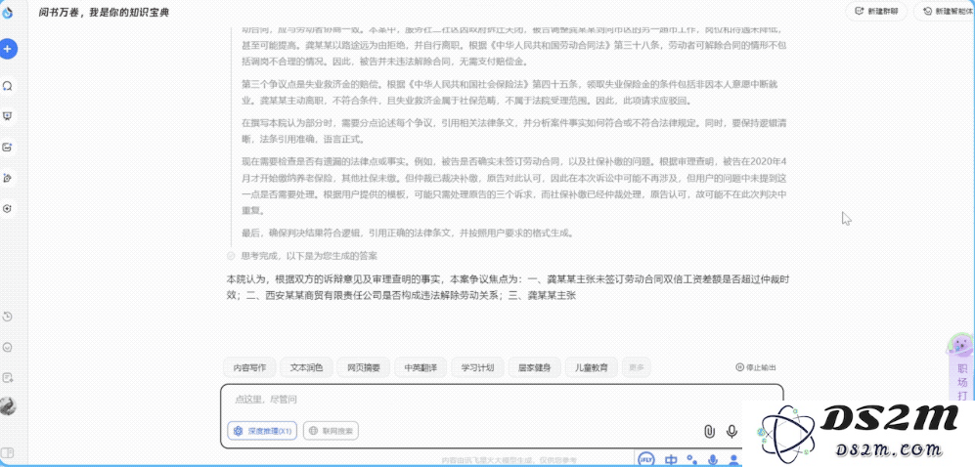This screenshot has width=975, height=467.
Task: Click the IME punctuation mode icon
Action: click(x=692, y=460)
